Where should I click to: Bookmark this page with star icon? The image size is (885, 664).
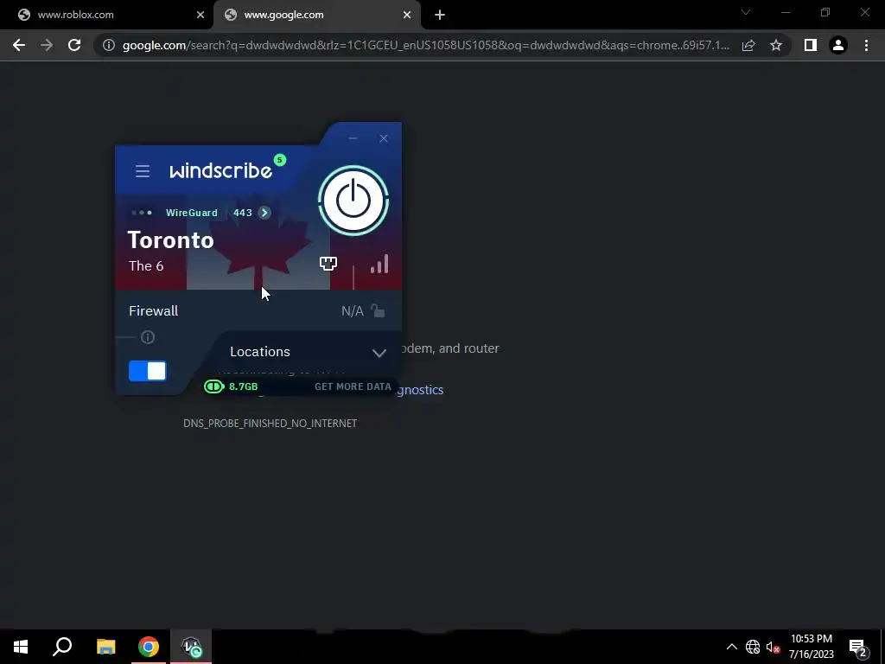(776, 45)
